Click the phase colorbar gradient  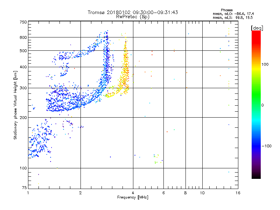(256, 105)
